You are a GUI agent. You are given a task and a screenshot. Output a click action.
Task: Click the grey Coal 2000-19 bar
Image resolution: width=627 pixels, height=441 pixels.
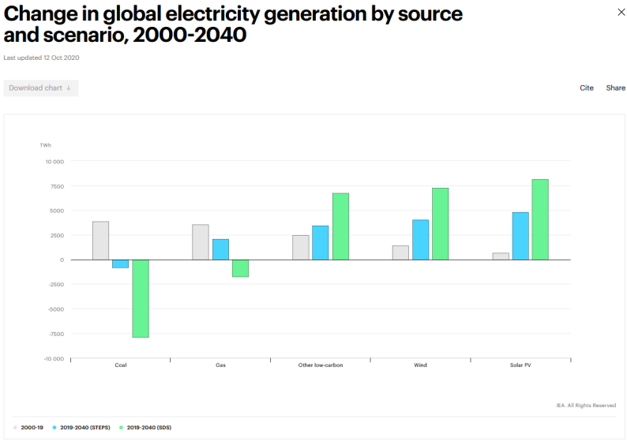coord(100,241)
